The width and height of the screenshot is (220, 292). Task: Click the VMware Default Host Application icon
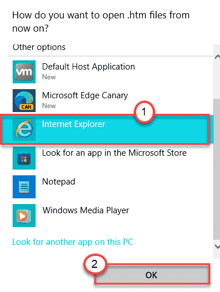point(24,72)
